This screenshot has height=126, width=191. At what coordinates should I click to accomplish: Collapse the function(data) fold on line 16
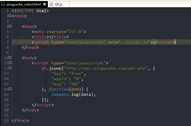coord(10,89)
